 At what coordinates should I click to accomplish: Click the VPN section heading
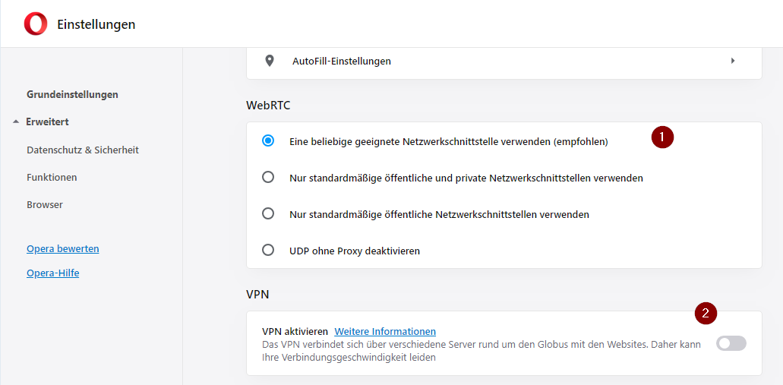point(257,295)
